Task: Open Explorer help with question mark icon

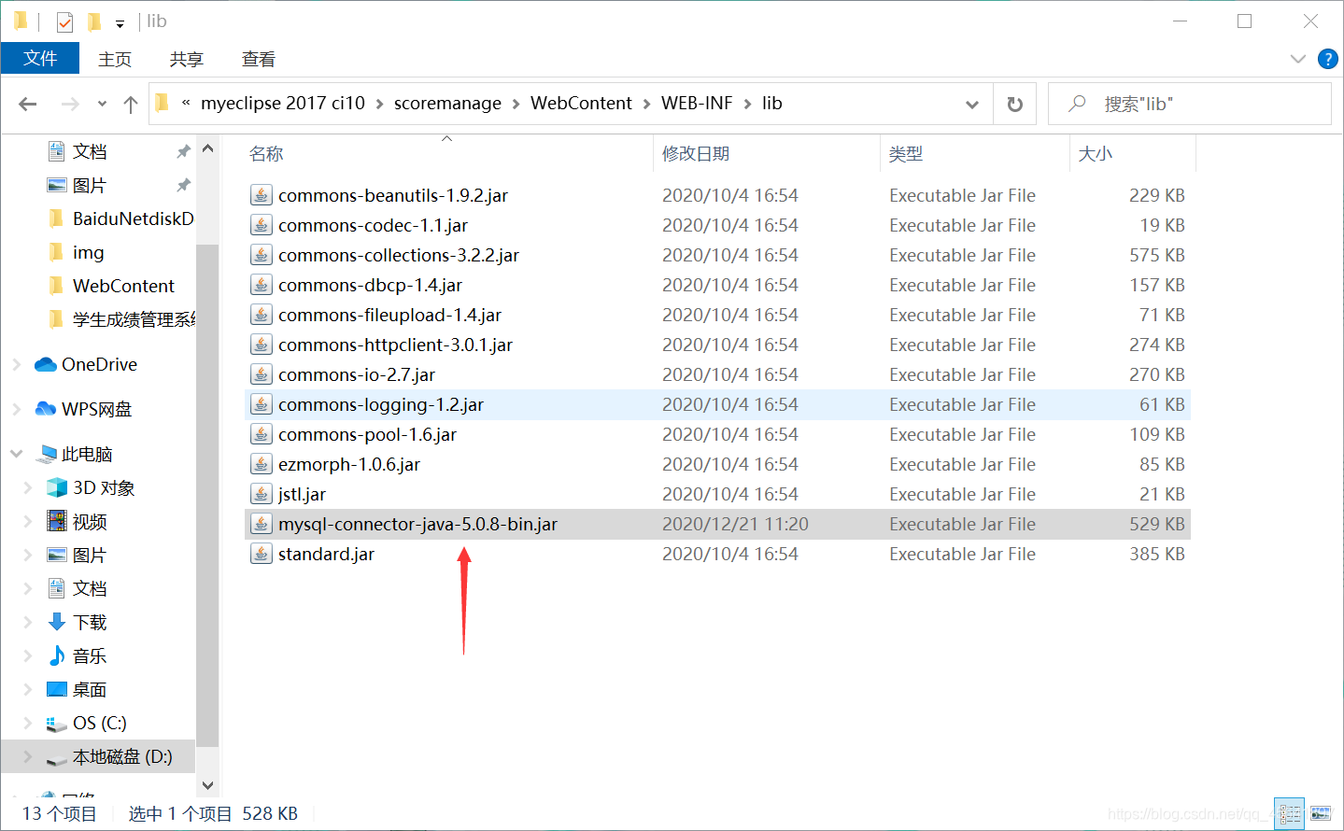Action: pyautogui.click(x=1327, y=59)
